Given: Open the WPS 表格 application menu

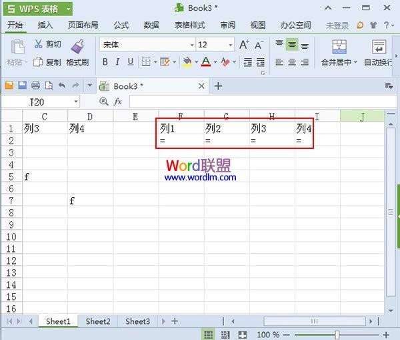Looking at the screenshot, I should [38, 9].
